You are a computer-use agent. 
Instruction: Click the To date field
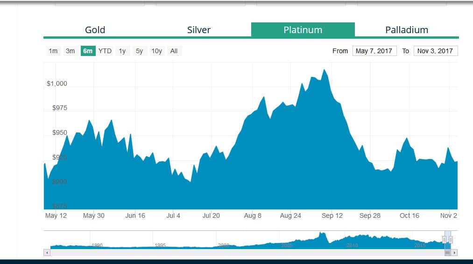[436, 51]
